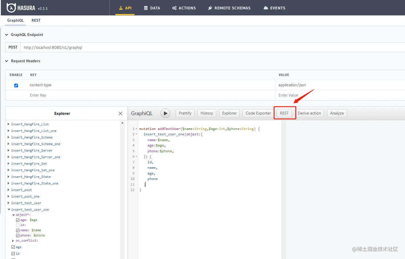Viewport: 405px width, 259px height.
Task: Open the REMOTE SCHEMAS tab
Action: (229, 8)
